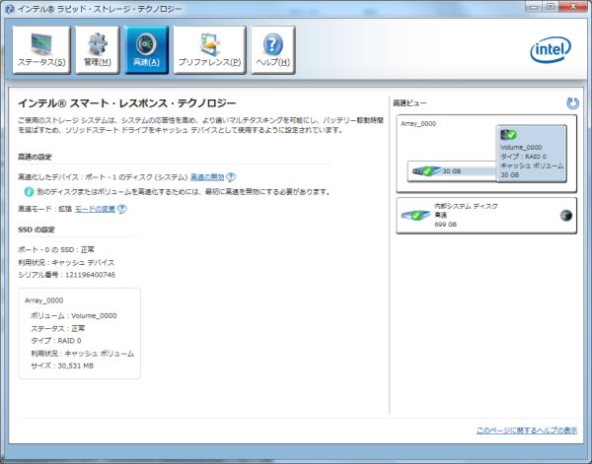Click サイズ : 30,531 MB text
This screenshot has width=592, height=464.
[62, 365]
